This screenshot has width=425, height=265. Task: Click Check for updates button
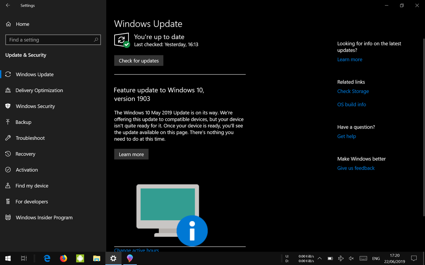tap(139, 61)
